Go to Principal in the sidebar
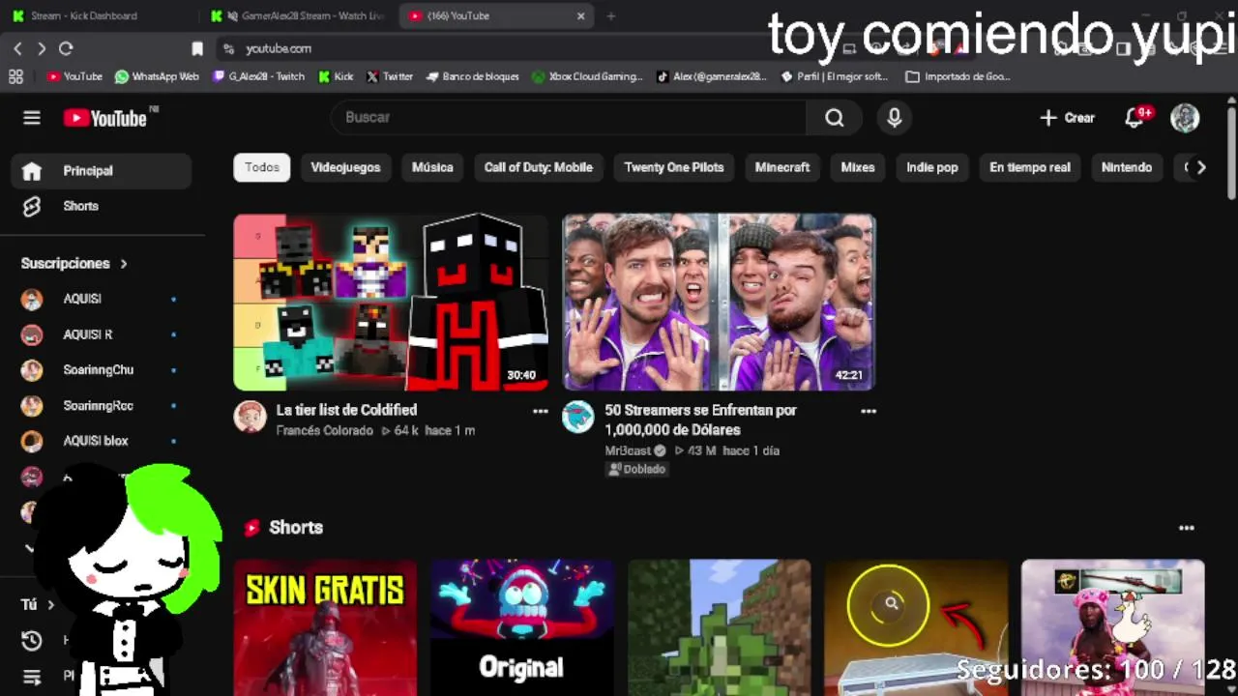This screenshot has height=696, width=1238. coord(102,171)
